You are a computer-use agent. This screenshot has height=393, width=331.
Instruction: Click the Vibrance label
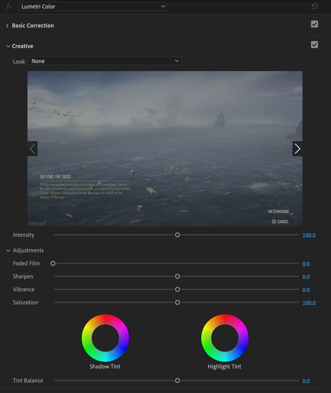click(24, 289)
